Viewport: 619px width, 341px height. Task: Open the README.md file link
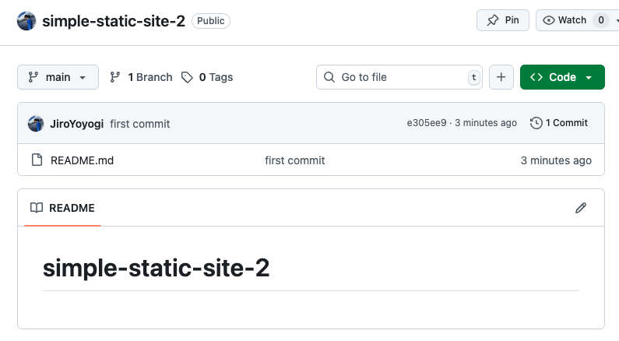82,160
